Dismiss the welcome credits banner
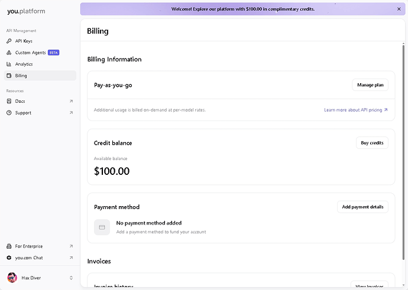The width and height of the screenshot is (408, 290). [399, 9]
